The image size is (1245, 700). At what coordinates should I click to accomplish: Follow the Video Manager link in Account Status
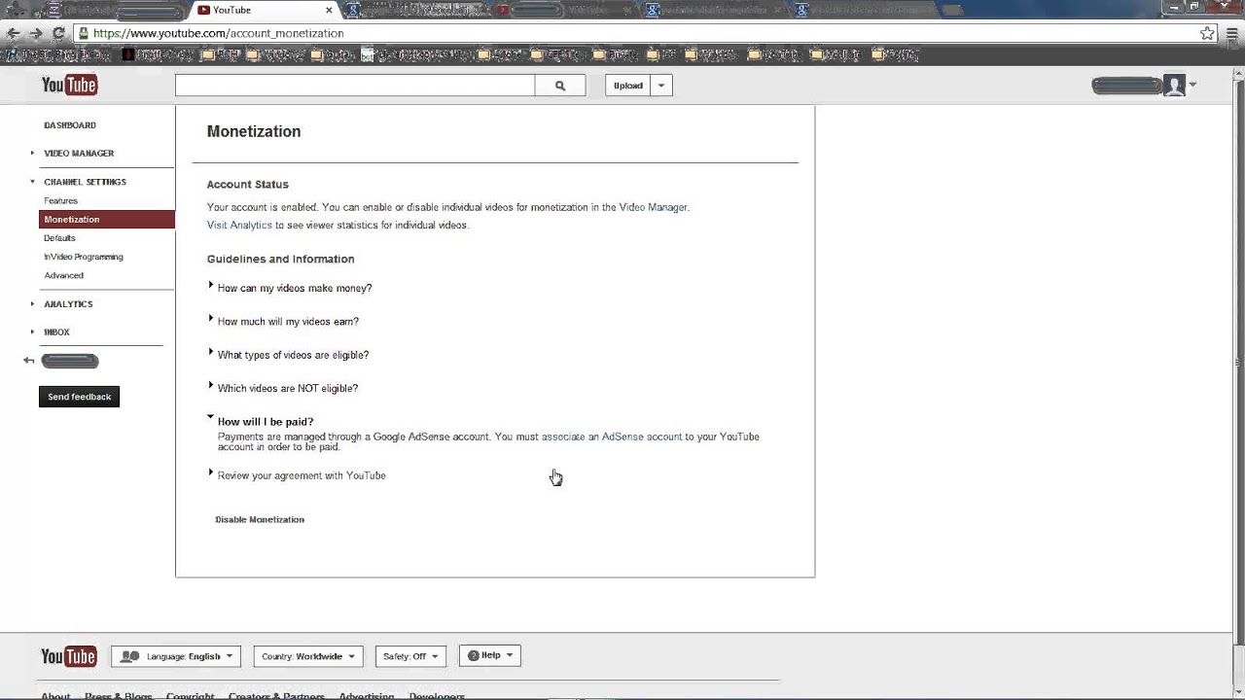(x=653, y=207)
